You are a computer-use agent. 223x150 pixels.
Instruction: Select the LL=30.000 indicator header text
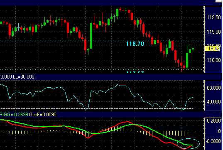tap(24, 77)
